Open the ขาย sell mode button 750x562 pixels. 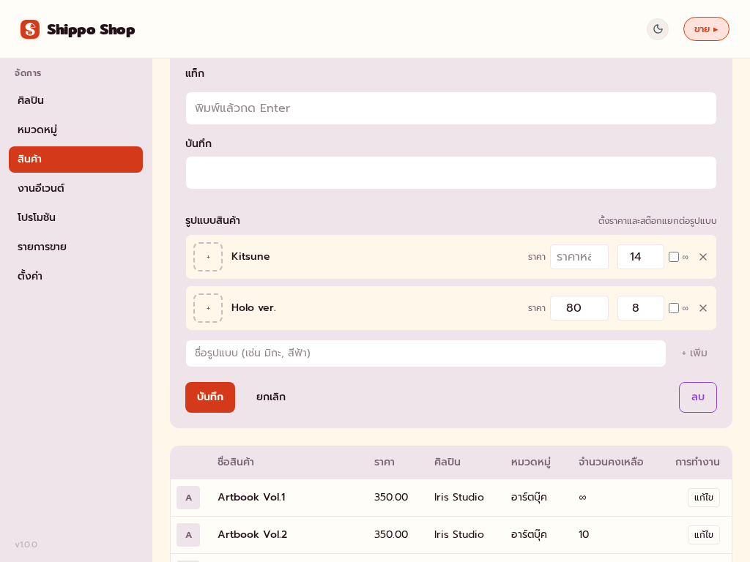coord(706,29)
